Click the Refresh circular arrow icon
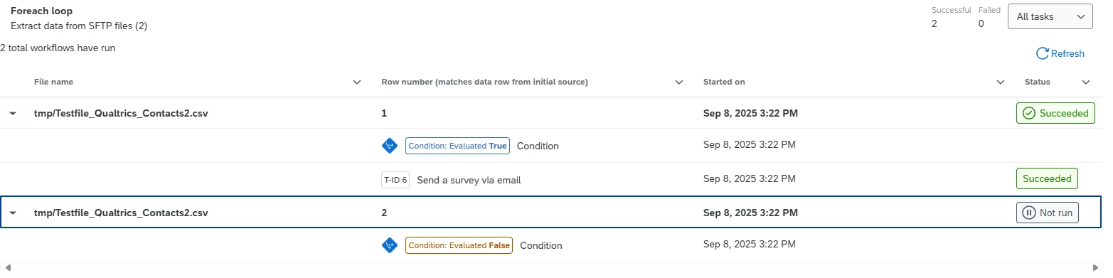 click(x=1042, y=53)
